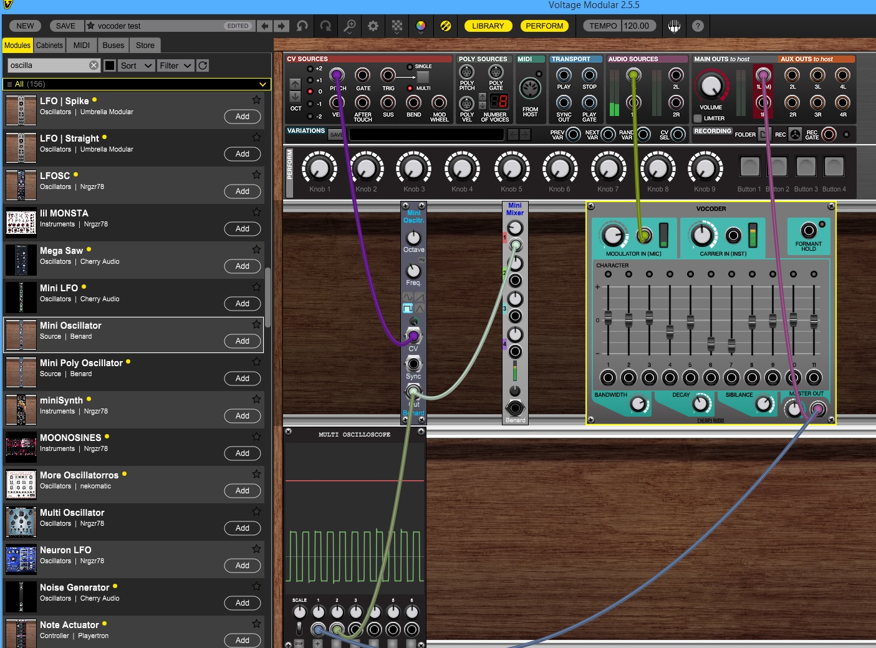This screenshot has width=876, height=648.
Task: Open the help question mark icon
Action: [698, 26]
